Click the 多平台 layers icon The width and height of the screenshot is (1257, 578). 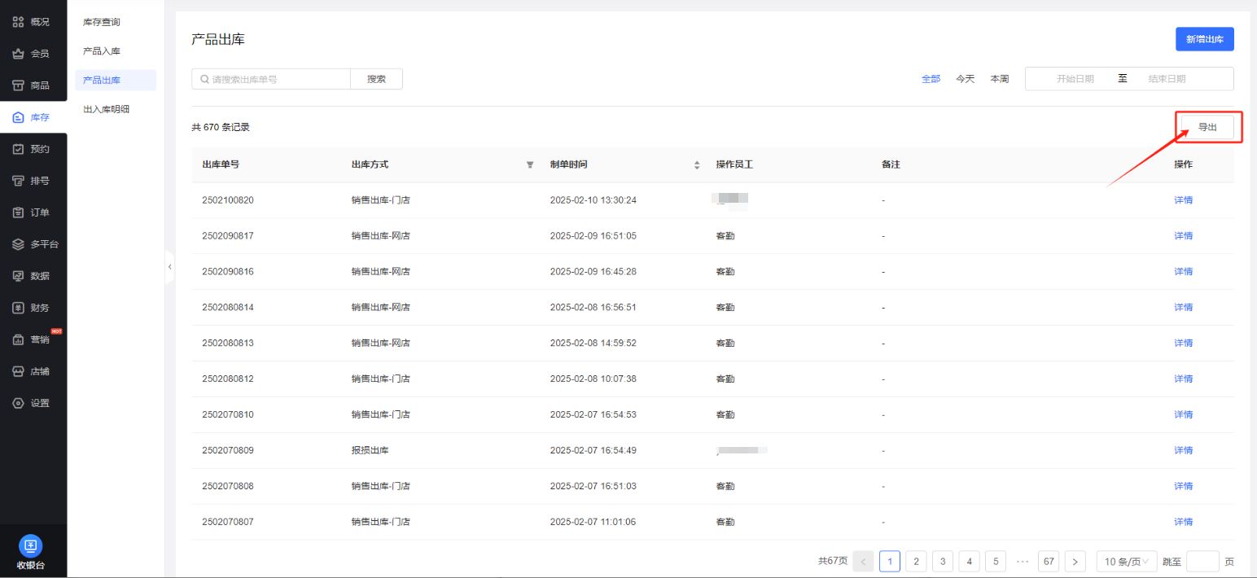(18, 244)
